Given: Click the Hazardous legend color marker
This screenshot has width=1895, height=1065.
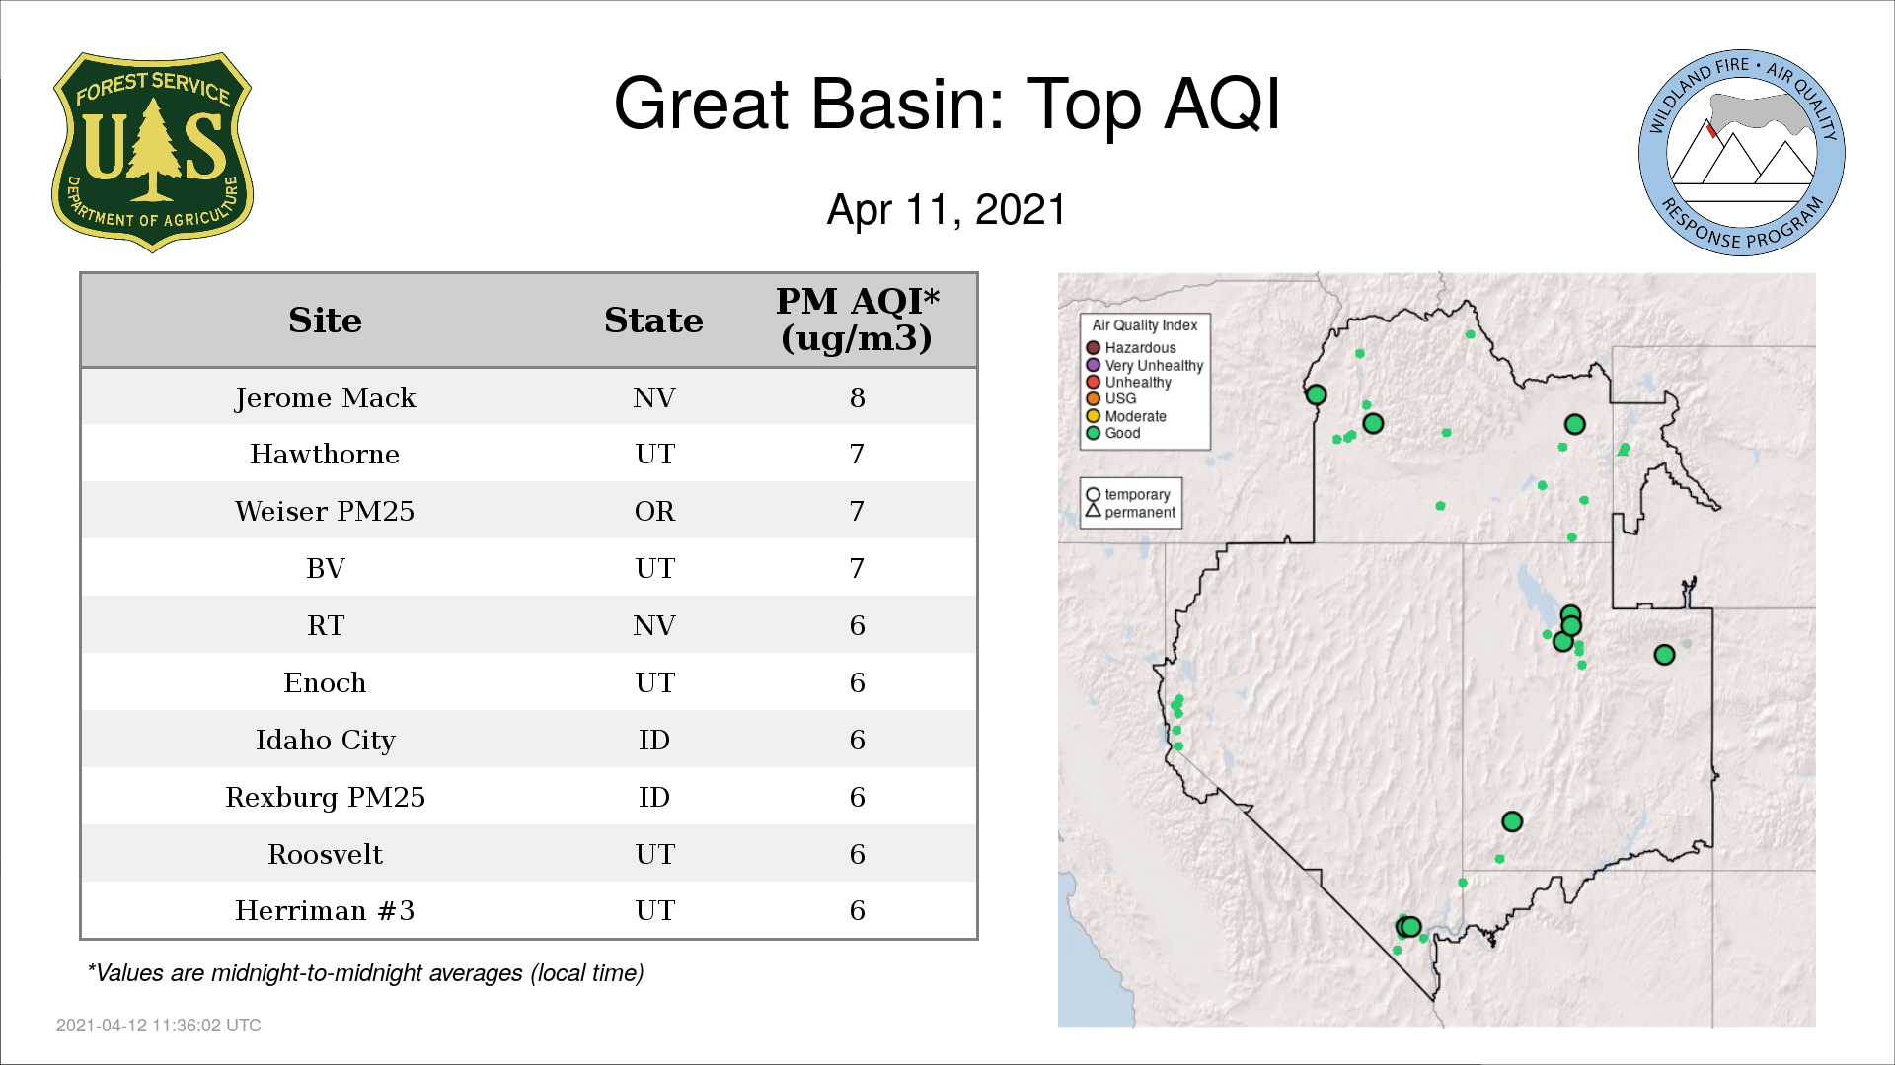Looking at the screenshot, I should click(1093, 348).
